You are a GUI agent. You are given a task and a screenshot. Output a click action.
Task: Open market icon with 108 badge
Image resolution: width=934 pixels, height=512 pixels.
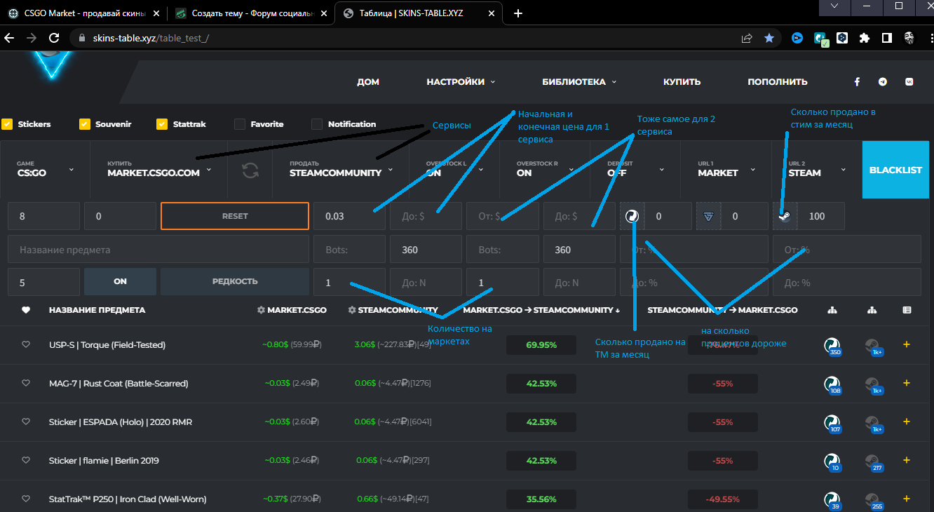[832, 384]
